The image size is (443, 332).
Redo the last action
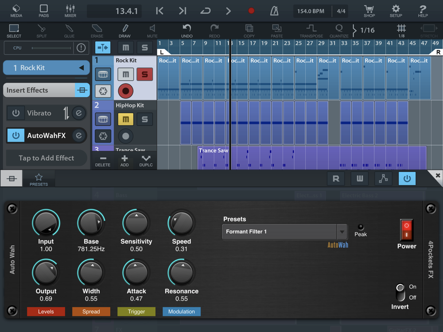[214, 31]
